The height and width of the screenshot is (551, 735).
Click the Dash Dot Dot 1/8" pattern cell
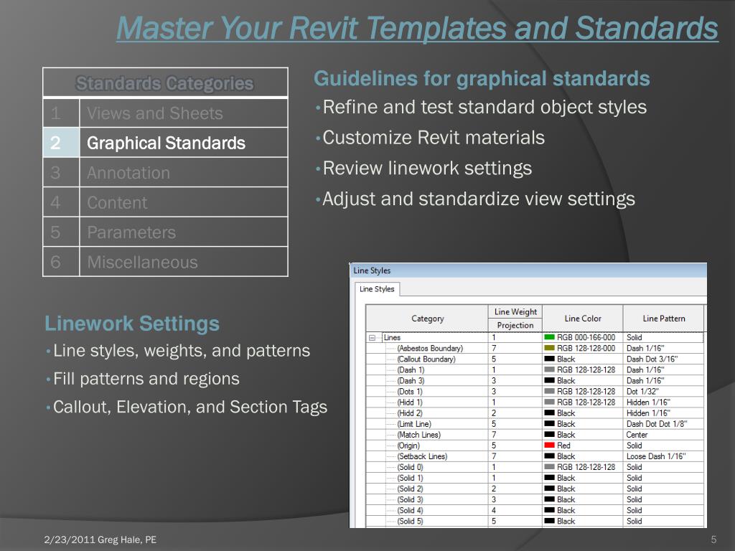pos(664,423)
